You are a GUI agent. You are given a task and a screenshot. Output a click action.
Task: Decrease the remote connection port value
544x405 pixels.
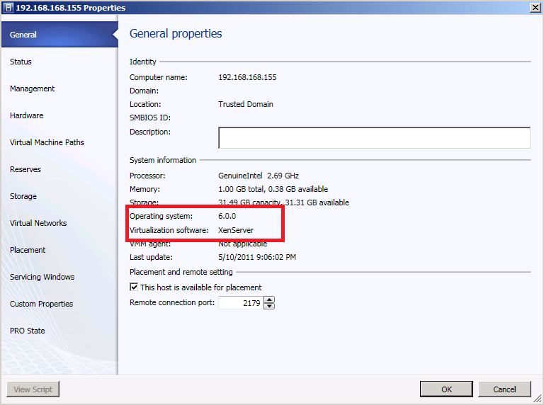[269, 306]
